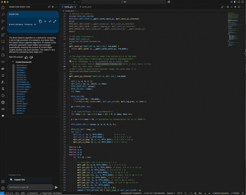The width and height of the screenshot is (246, 195).
Task: Expand the chat code snippet view
Action: pyautogui.click(x=55, y=21)
